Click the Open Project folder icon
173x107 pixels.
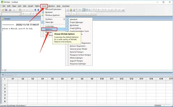3,10
